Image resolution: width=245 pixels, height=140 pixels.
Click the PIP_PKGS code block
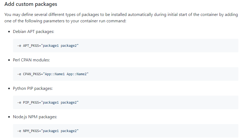coord(126,103)
